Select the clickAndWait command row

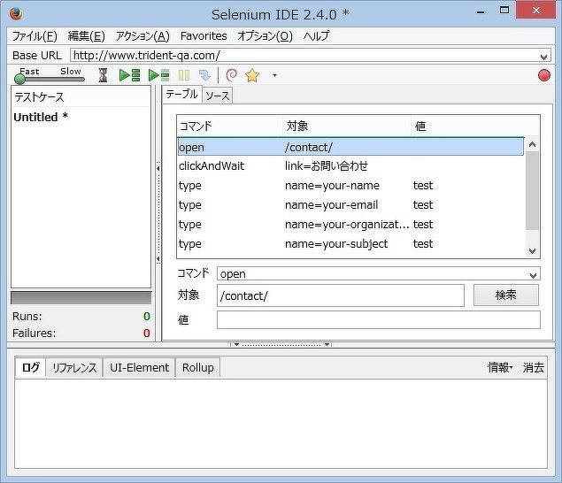pyautogui.click(x=350, y=166)
